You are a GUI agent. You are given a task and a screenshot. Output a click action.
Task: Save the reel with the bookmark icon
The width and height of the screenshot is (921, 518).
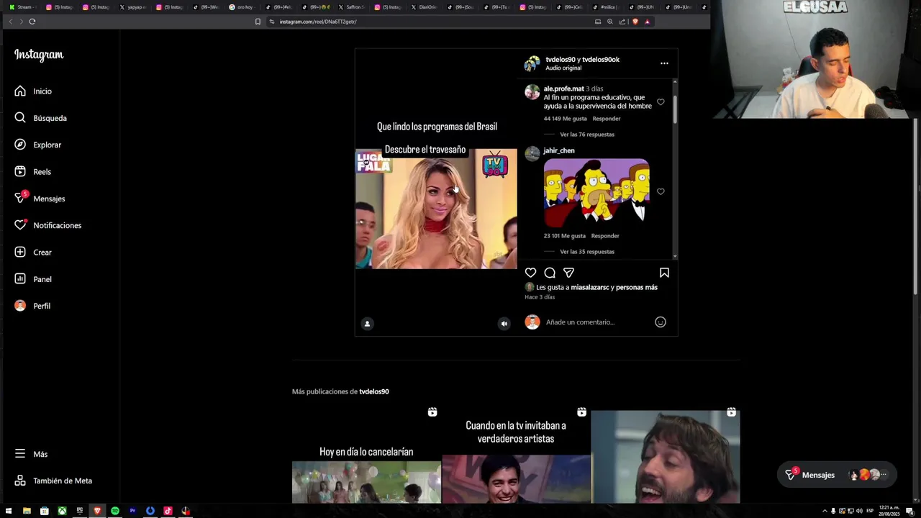point(664,273)
